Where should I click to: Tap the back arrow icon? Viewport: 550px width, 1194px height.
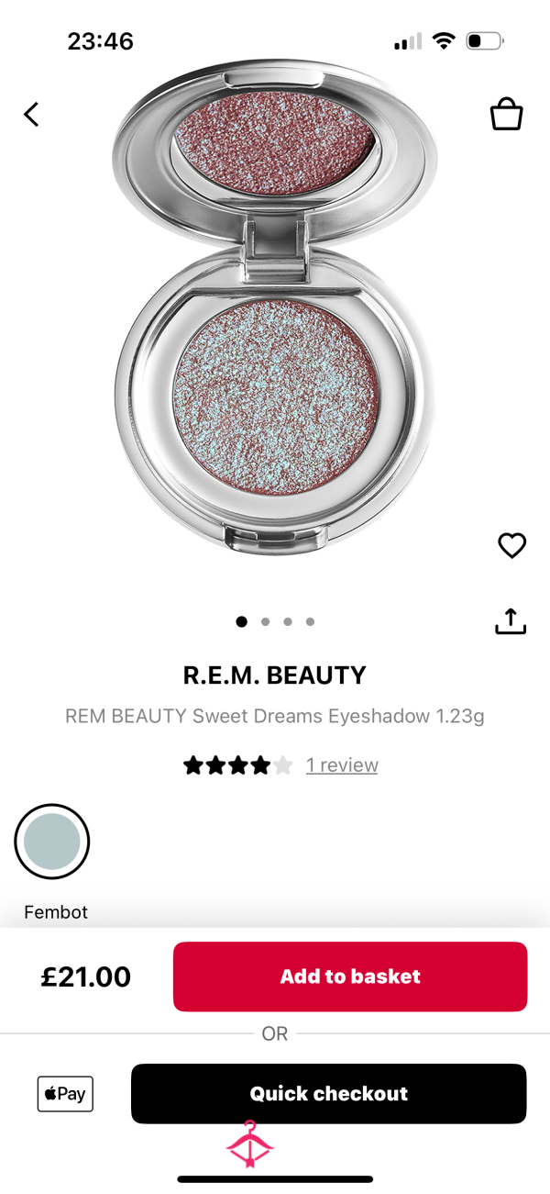[31, 115]
